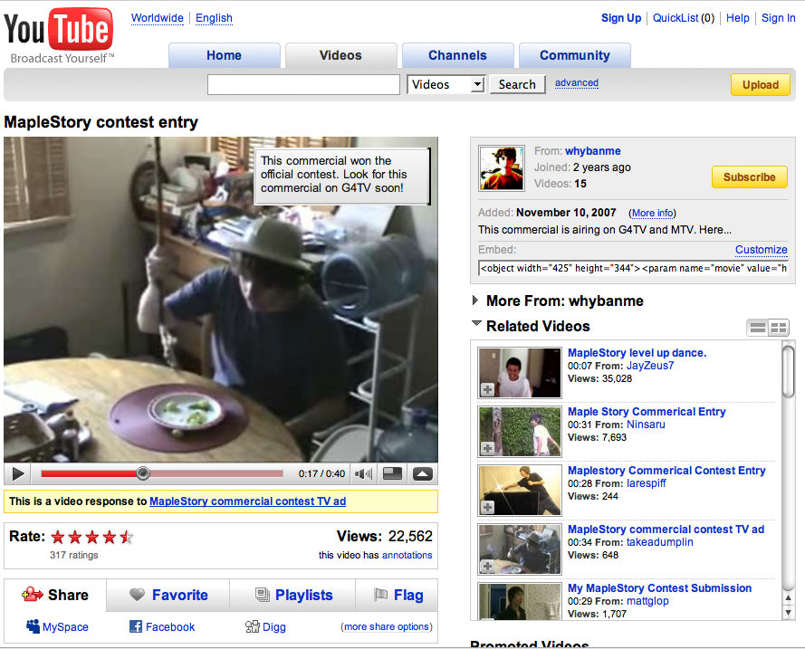This screenshot has height=649, width=805.
Task: Click the related videos scrollbar up arrow
Action: (788, 598)
